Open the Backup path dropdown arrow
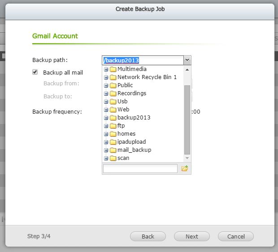Screen dimensions: 278x252 click(x=187, y=60)
